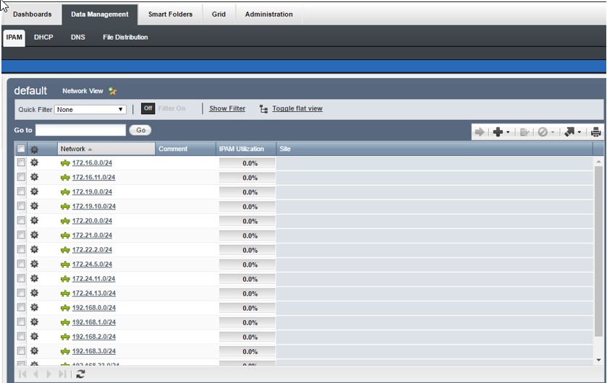
Task: Tick the checkbox for network 172.19.0.0/24
Action: (x=21, y=191)
